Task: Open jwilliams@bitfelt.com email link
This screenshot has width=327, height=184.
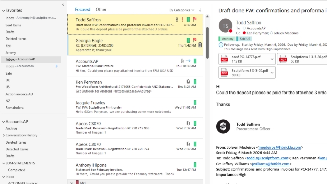Action: (x=270, y=164)
